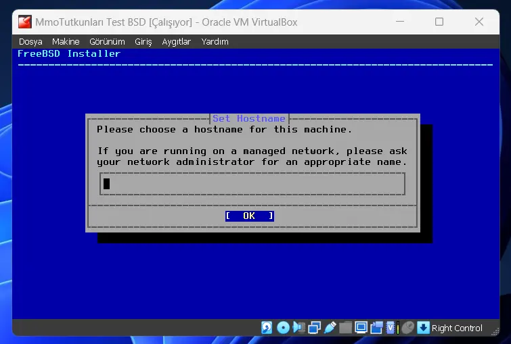Click the FreeBSD Installer heading text
511x344 pixels.
[x=69, y=53]
